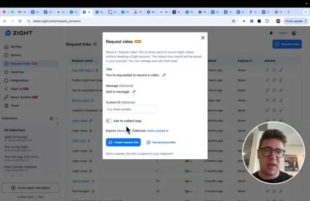Click square icon in Test with logs 2 row
Image resolution: width=310 pixels, height=201 pixels.
click(274, 70)
